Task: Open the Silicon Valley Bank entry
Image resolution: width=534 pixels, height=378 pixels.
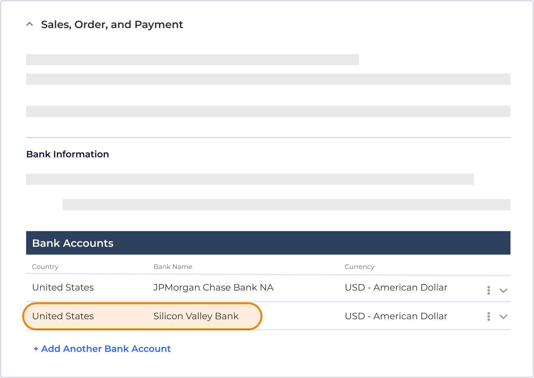Action: (x=196, y=316)
